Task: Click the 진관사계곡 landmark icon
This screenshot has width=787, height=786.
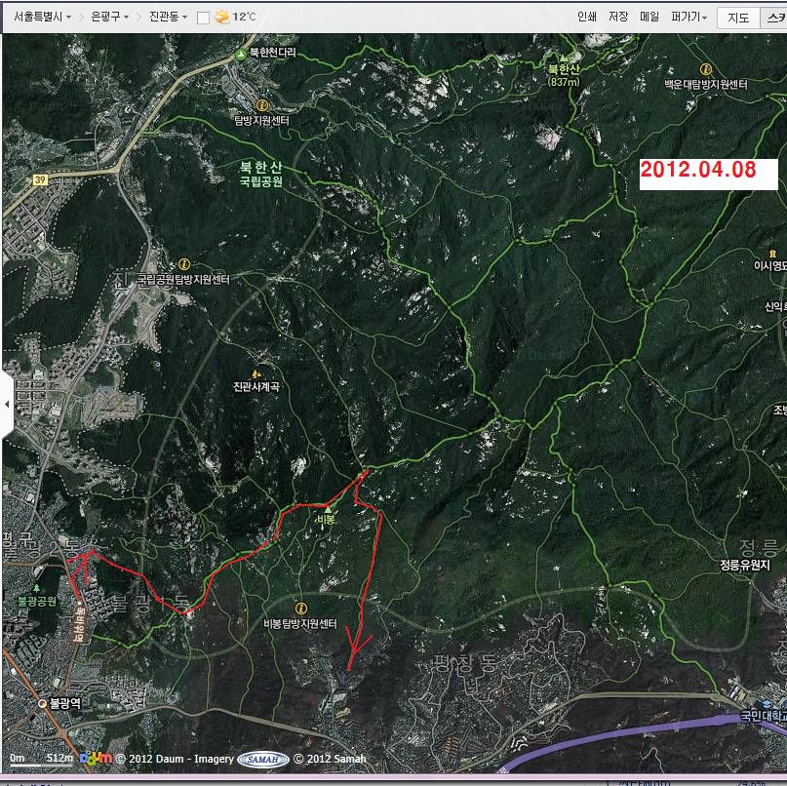Action: (256, 373)
